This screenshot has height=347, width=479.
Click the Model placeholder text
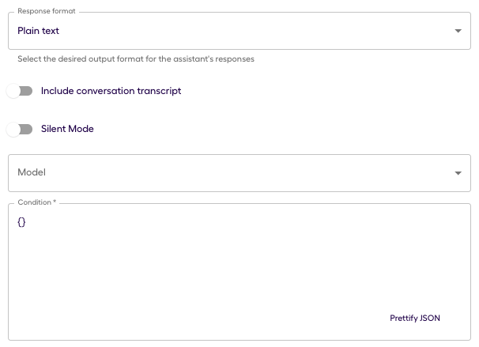32,172
